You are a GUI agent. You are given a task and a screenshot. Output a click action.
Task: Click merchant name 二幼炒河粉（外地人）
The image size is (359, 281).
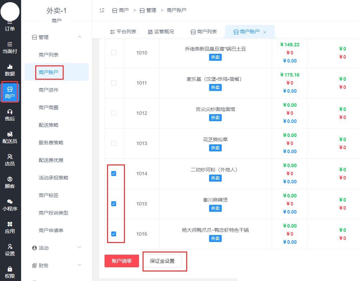(215, 170)
